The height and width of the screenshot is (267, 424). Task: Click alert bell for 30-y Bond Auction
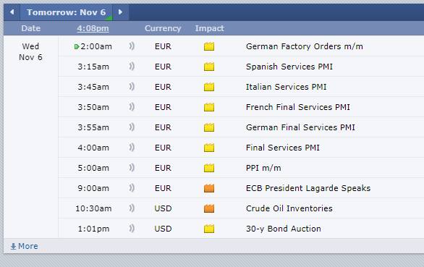(x=132, y=229)
